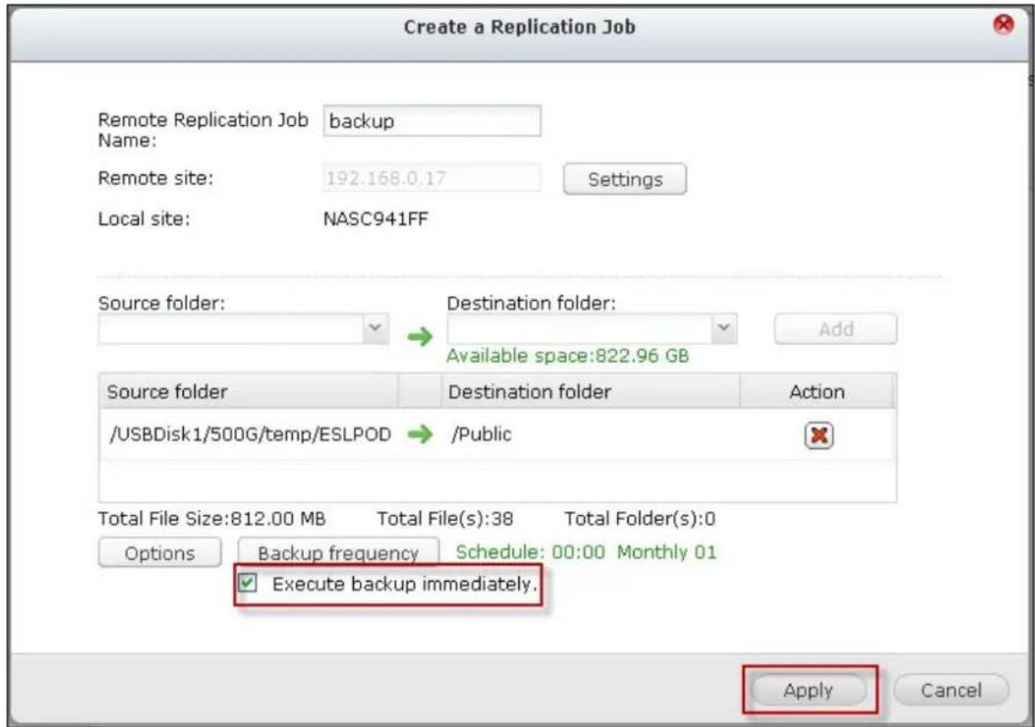Viewport: 1035px width, 727px height.
Task: Click the green arrow in the ESLPOD row
Action: [x=420, y=434]
